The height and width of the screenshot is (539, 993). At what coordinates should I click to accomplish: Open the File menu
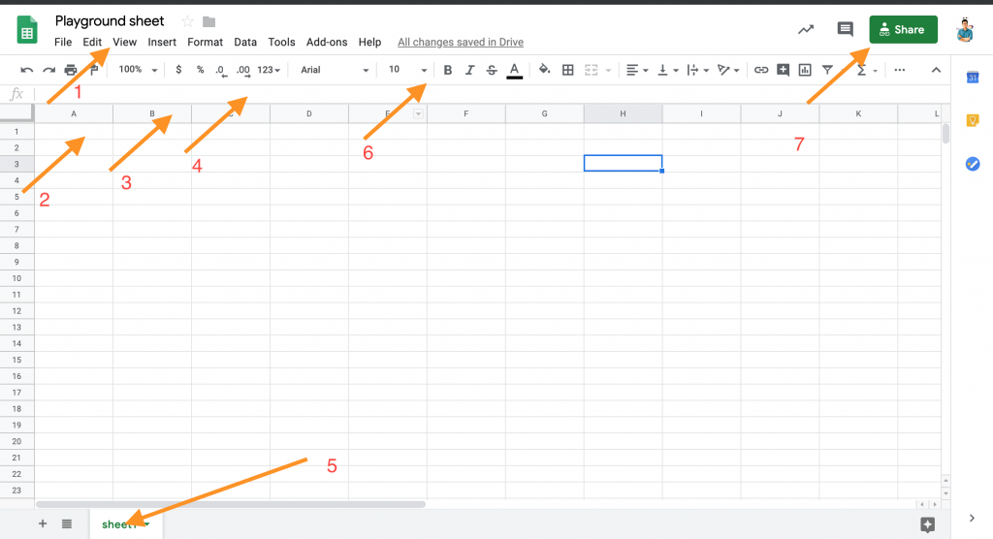63,42
